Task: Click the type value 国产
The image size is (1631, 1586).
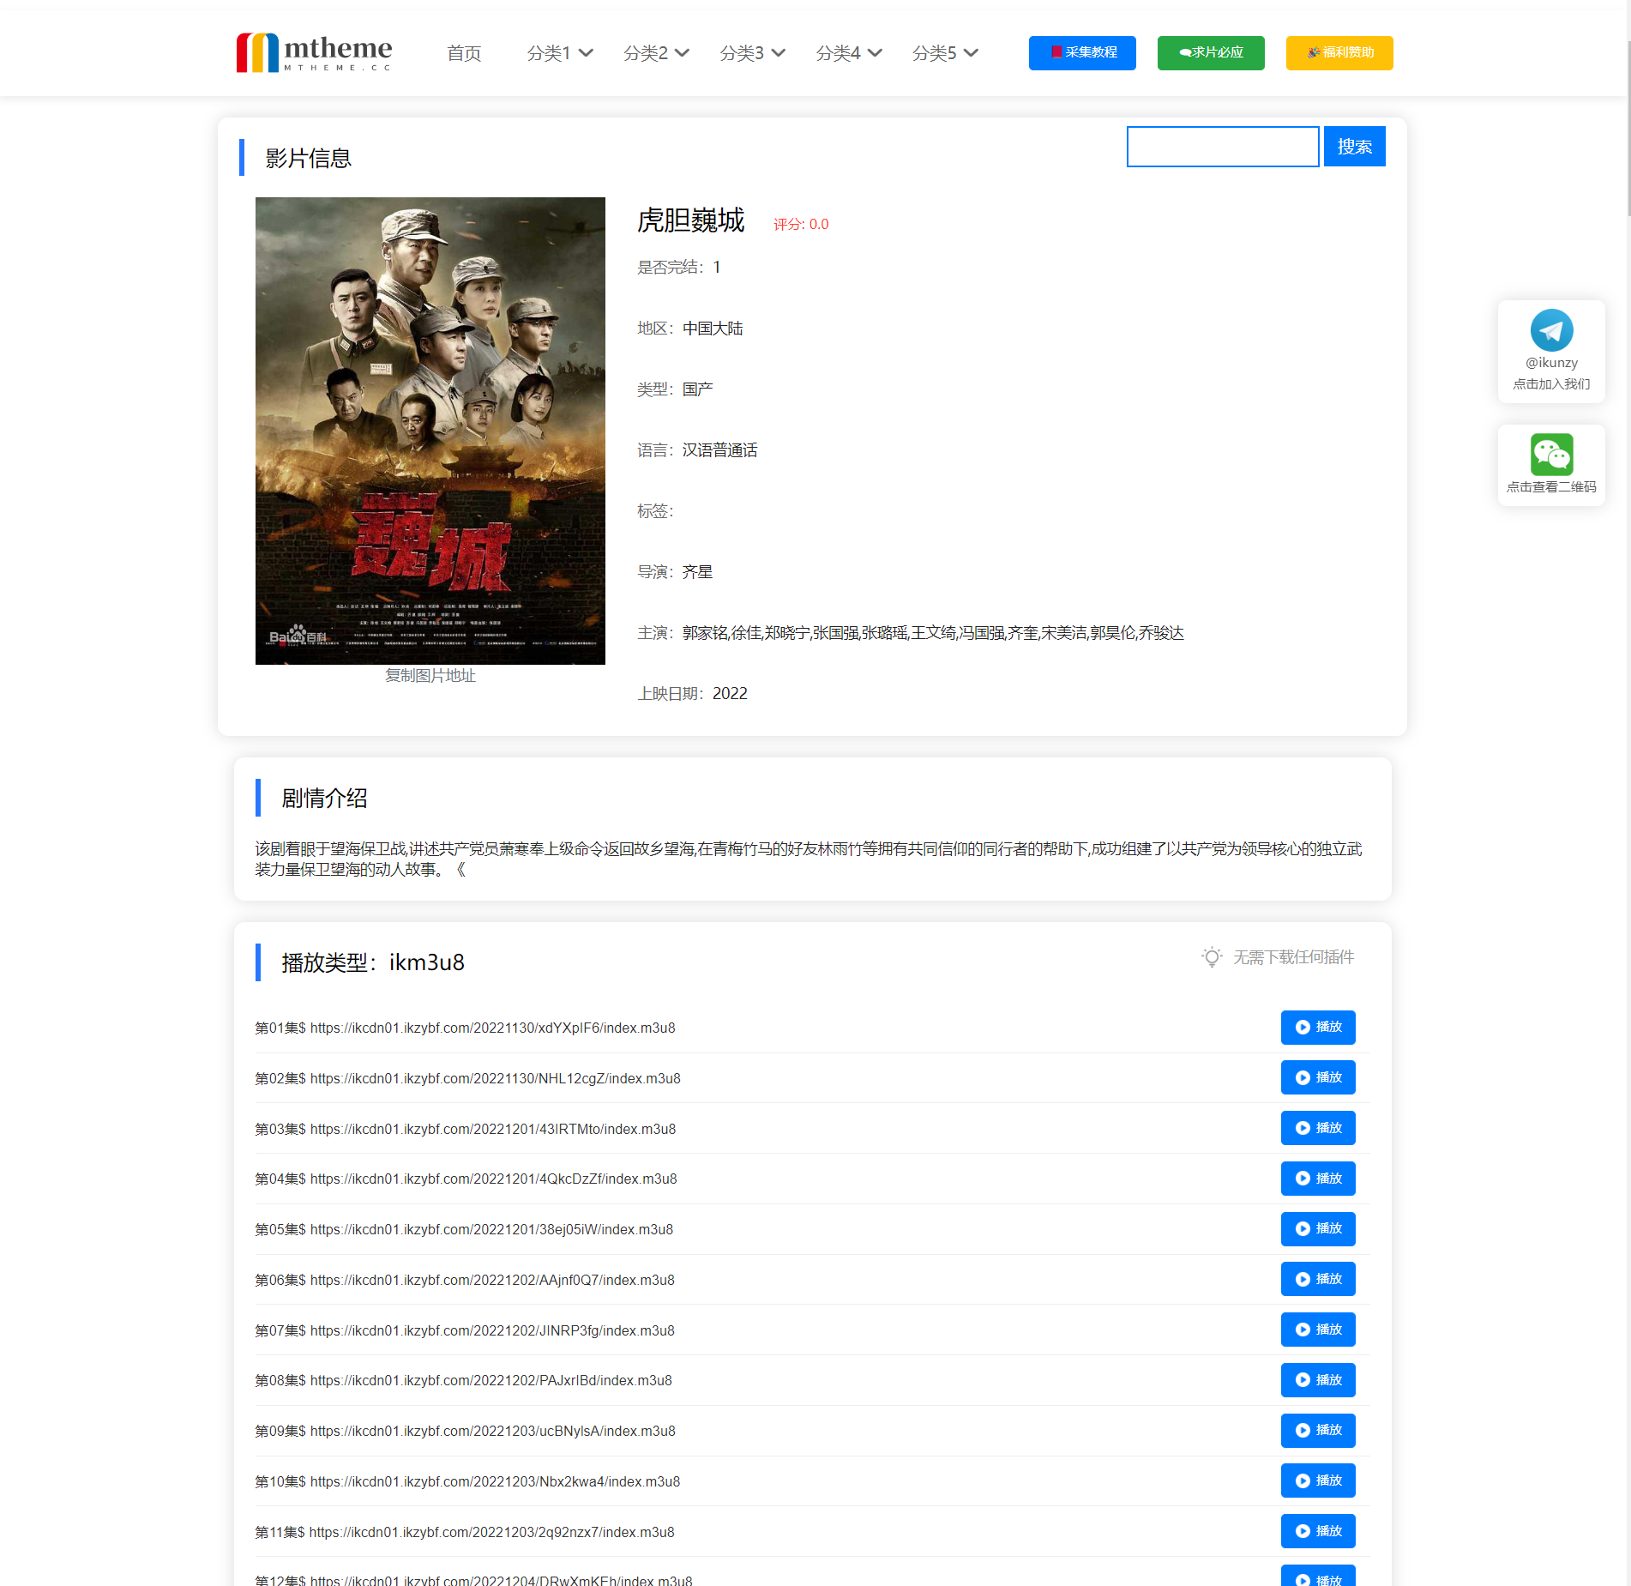Action: (697, 389)
